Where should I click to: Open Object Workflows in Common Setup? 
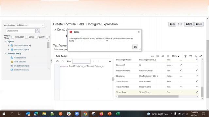tap(22, 66)
